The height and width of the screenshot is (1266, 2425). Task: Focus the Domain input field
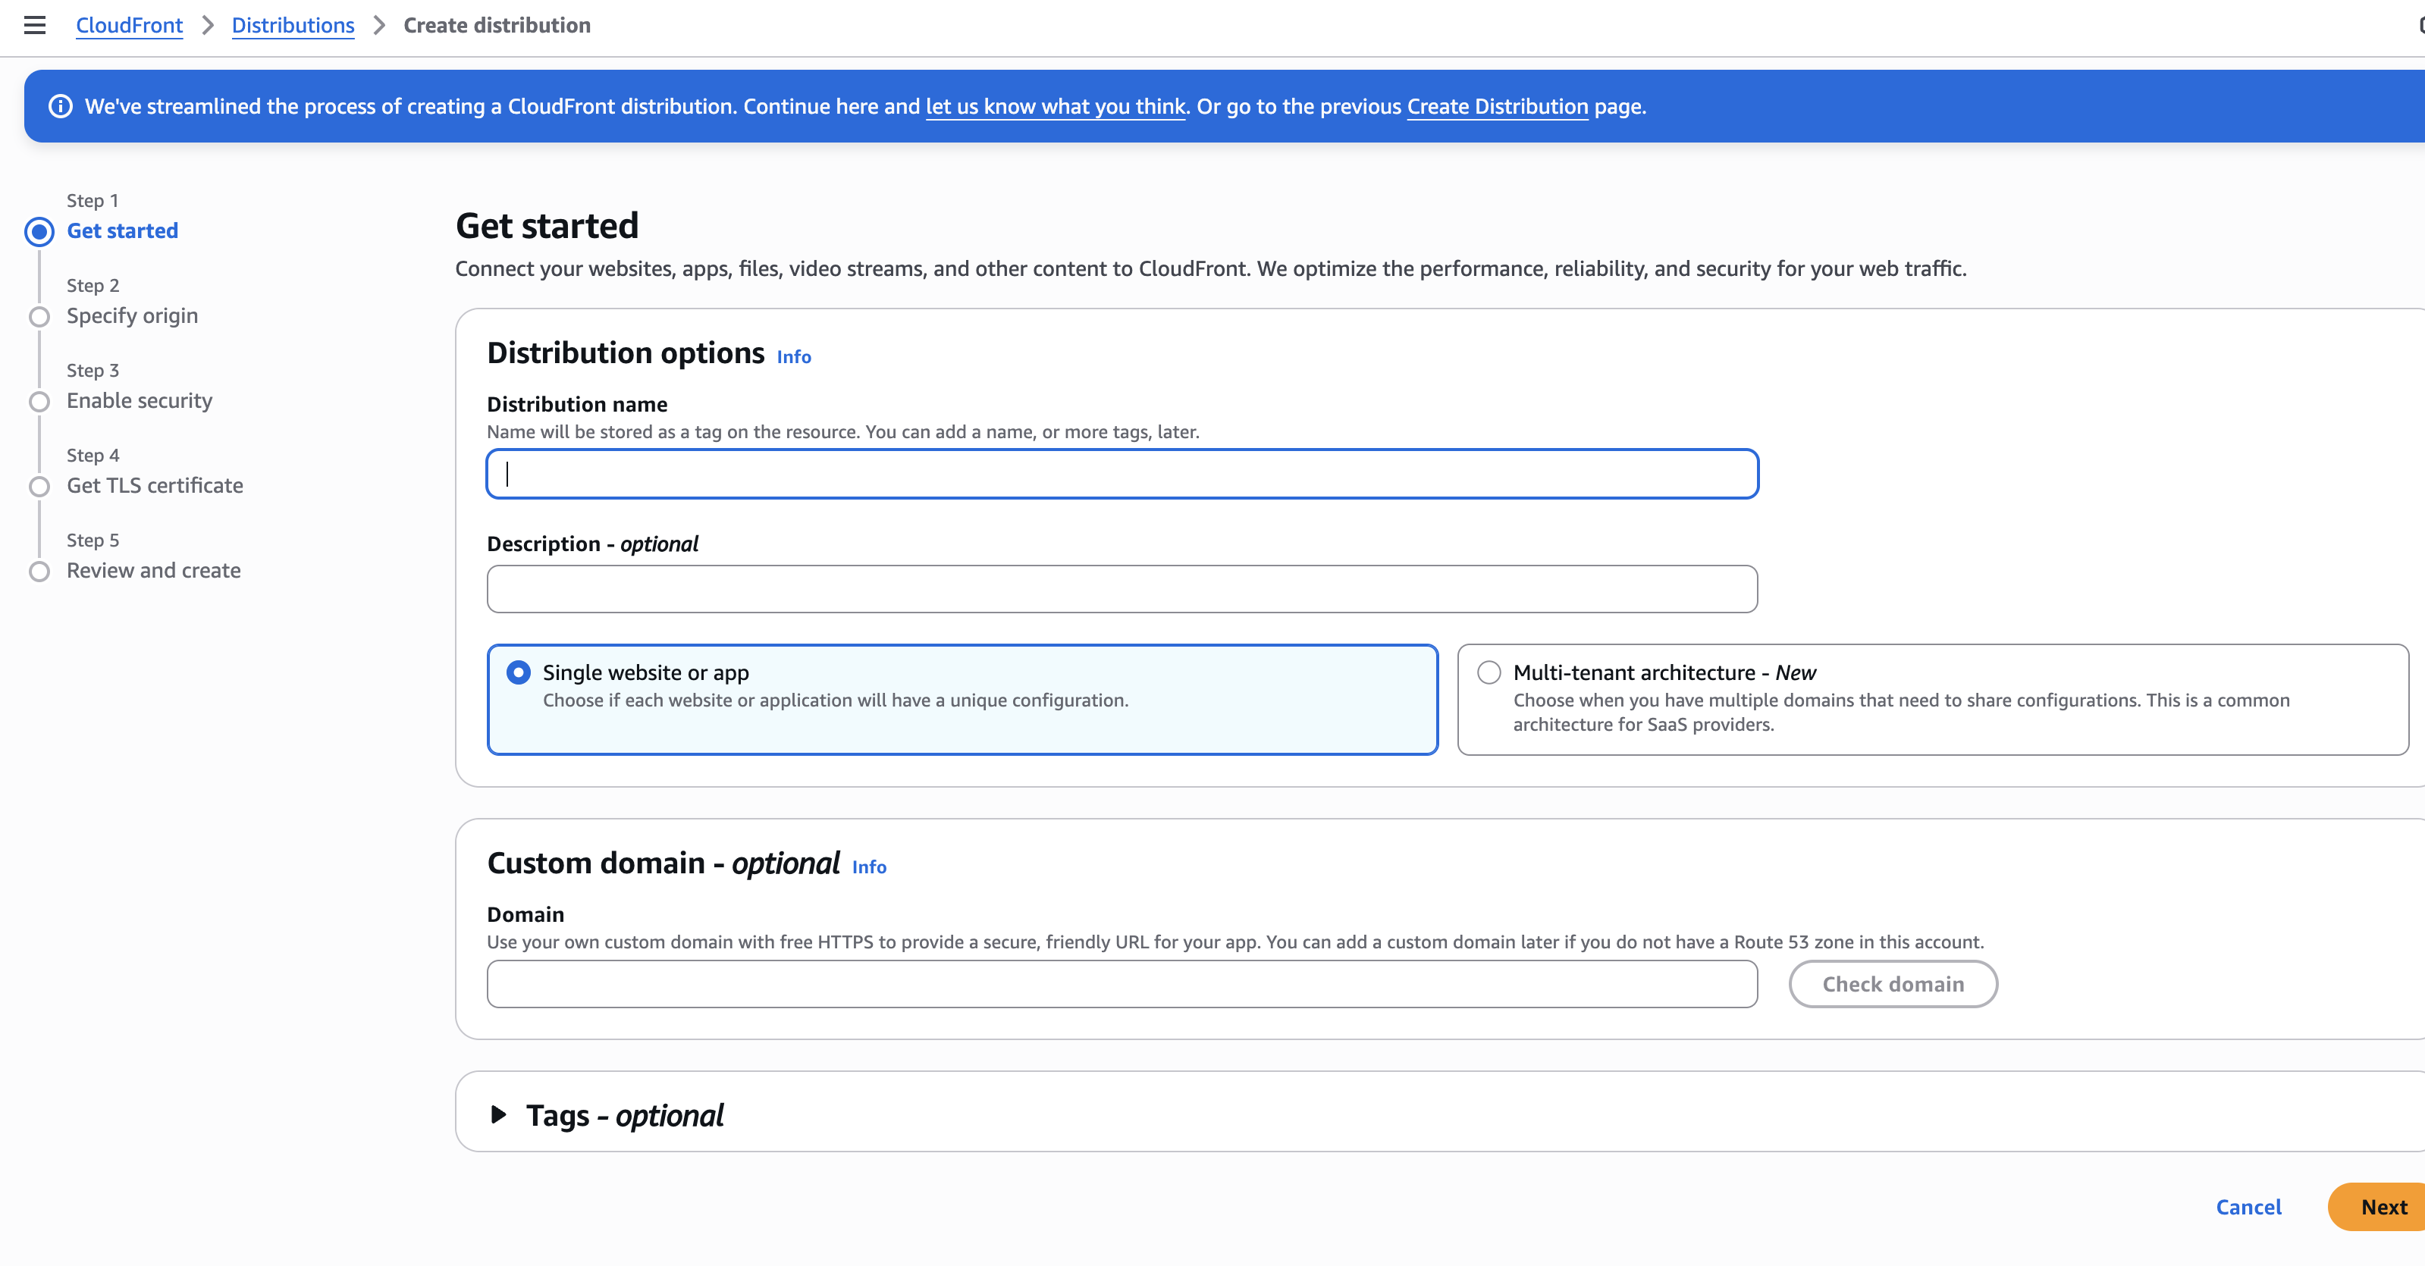(x=1122, y=984)
